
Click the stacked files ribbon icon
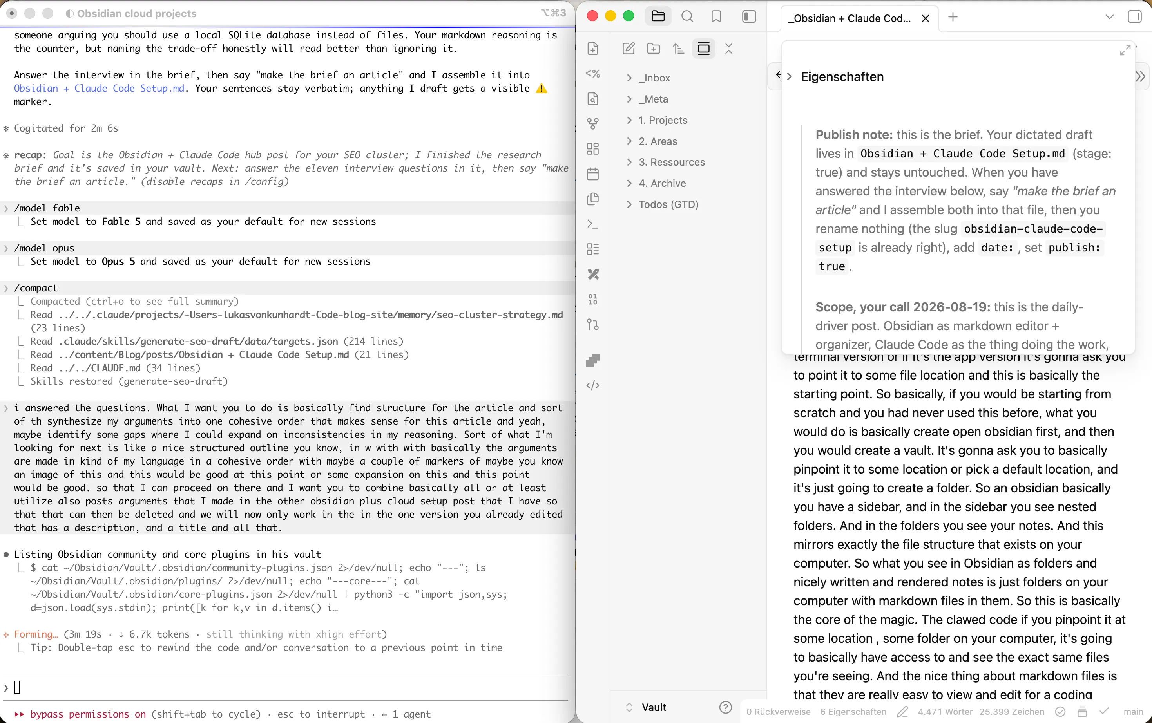593,199
